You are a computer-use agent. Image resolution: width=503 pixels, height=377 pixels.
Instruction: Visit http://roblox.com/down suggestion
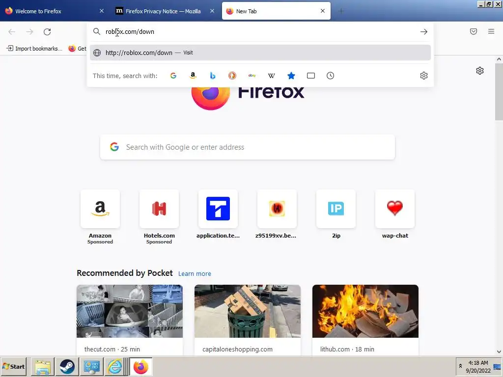point(260,53)
